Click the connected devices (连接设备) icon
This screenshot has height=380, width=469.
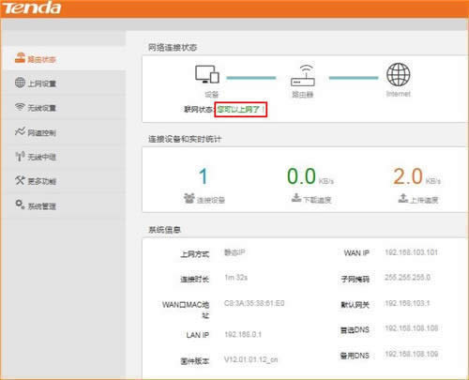point(189,198)
